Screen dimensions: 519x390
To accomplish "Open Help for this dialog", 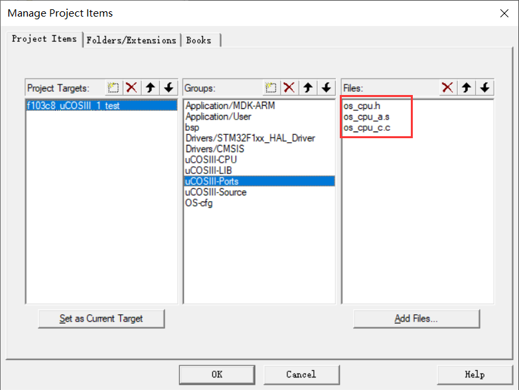I will (x=475, y=375).
